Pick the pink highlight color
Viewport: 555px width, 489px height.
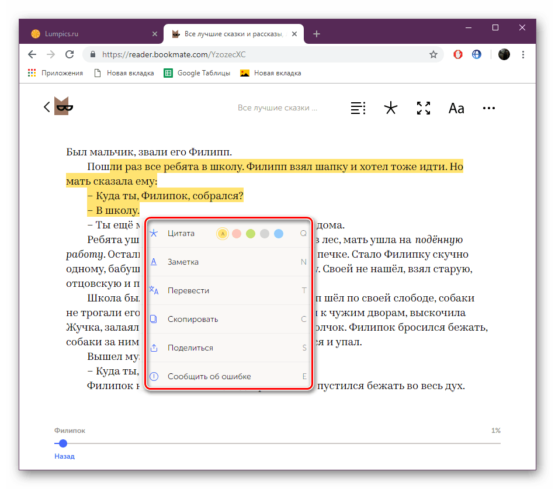[x=237, y=234]
